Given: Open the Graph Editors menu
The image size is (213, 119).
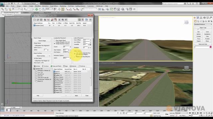Looking at the screenshot, I should tap(54, 6).
